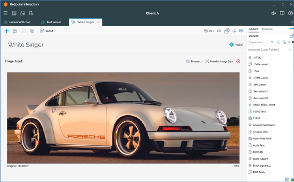Click Browse to choose an image
The image size is (294, 182).
(x=194, y=61)
